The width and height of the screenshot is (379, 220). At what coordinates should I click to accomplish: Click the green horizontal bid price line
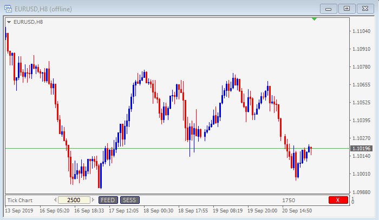tap(162, 148)
